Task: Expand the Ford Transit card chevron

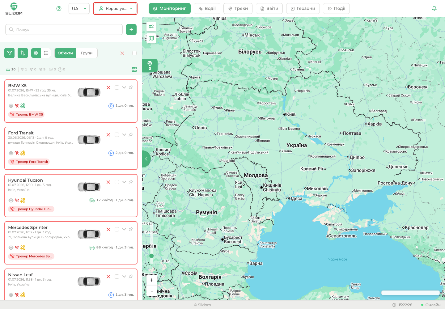Action: click(x=124, y=135)
